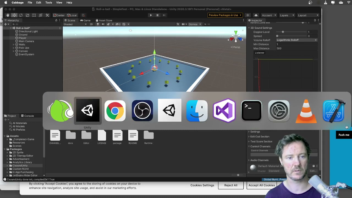
Task: Toggle pivot handle position Center
Action: tap(59, 15)
